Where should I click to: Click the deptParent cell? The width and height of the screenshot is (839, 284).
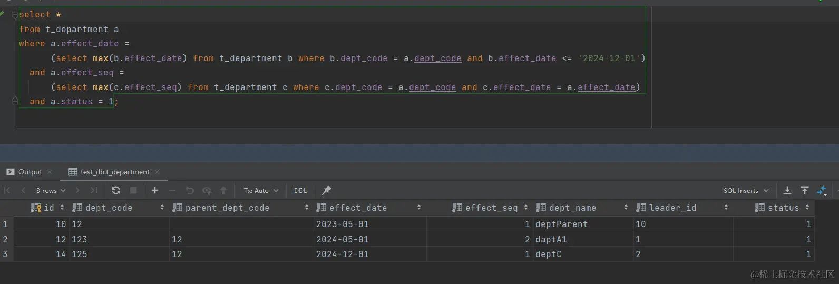tap(583, 224)
